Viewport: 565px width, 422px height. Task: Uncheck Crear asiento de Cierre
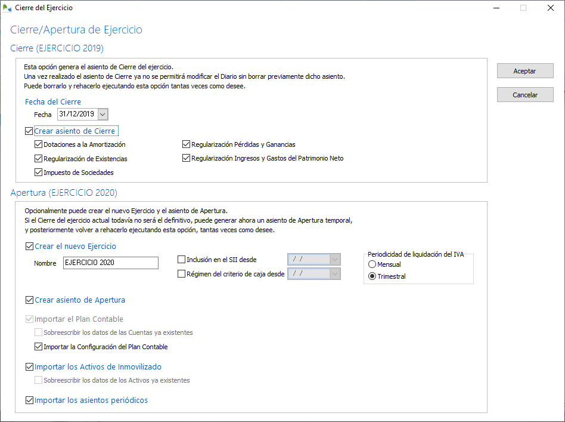coord(29,131)
